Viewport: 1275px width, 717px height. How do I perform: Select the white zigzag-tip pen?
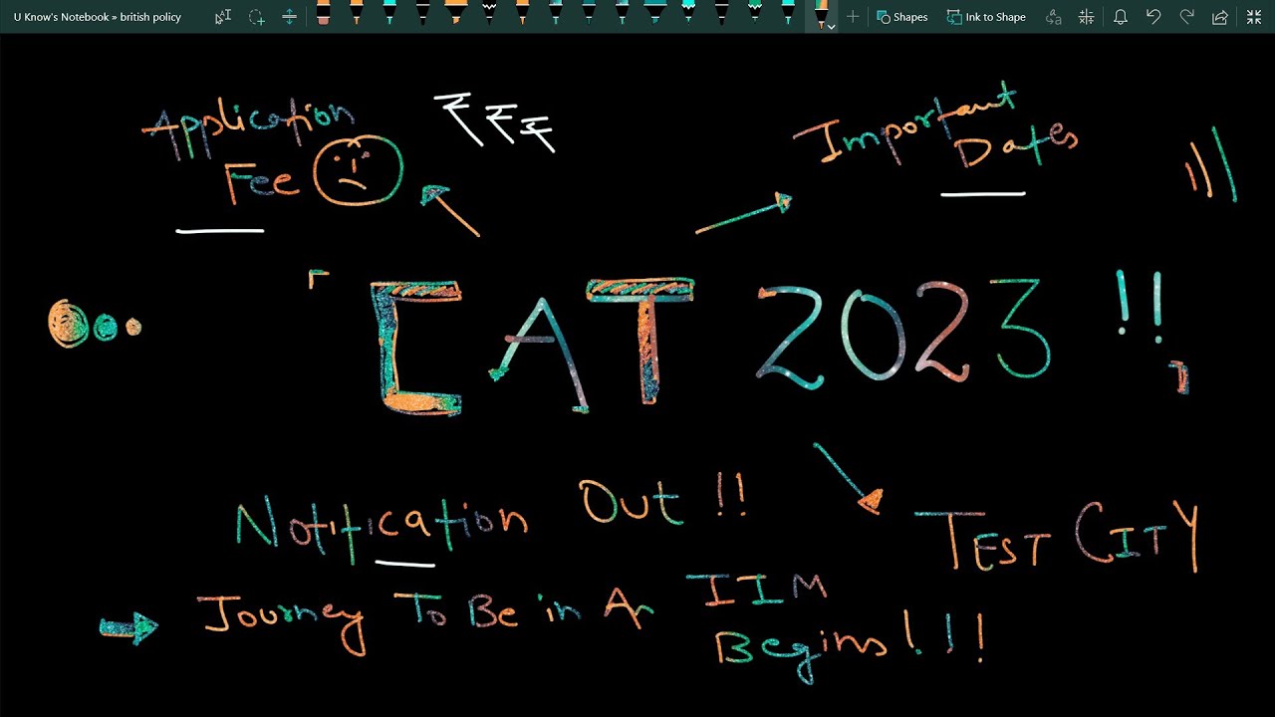489,13
